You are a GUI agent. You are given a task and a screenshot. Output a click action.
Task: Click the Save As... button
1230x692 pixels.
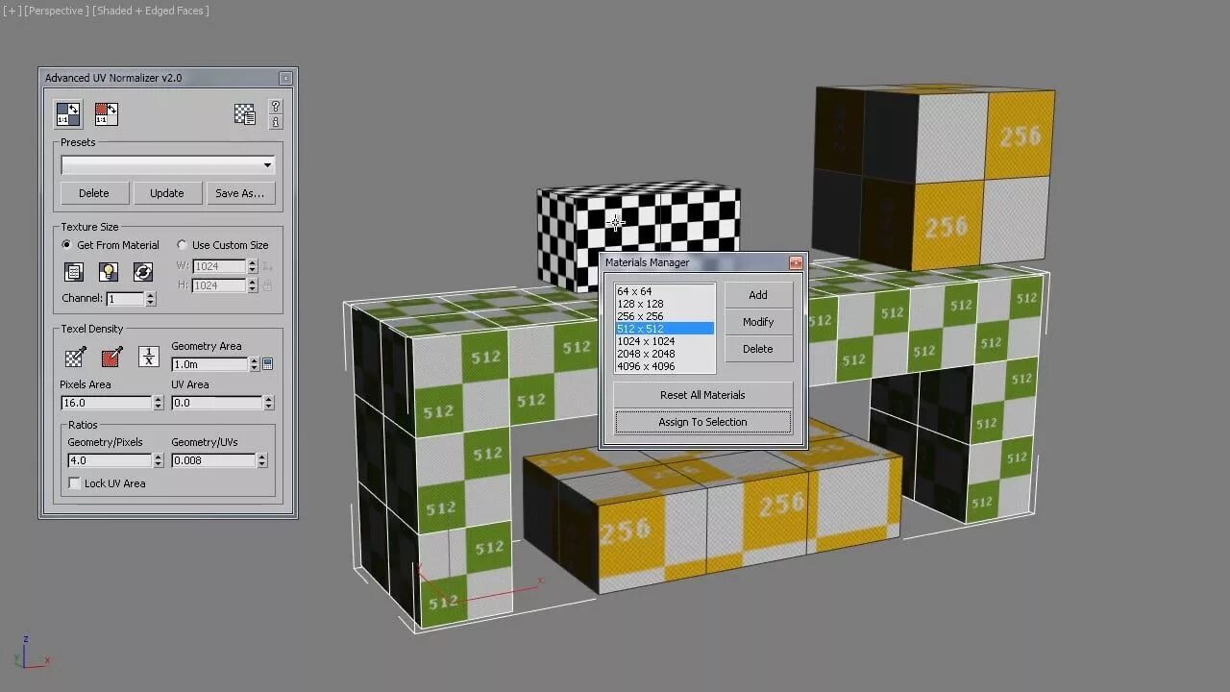(240, 193)
